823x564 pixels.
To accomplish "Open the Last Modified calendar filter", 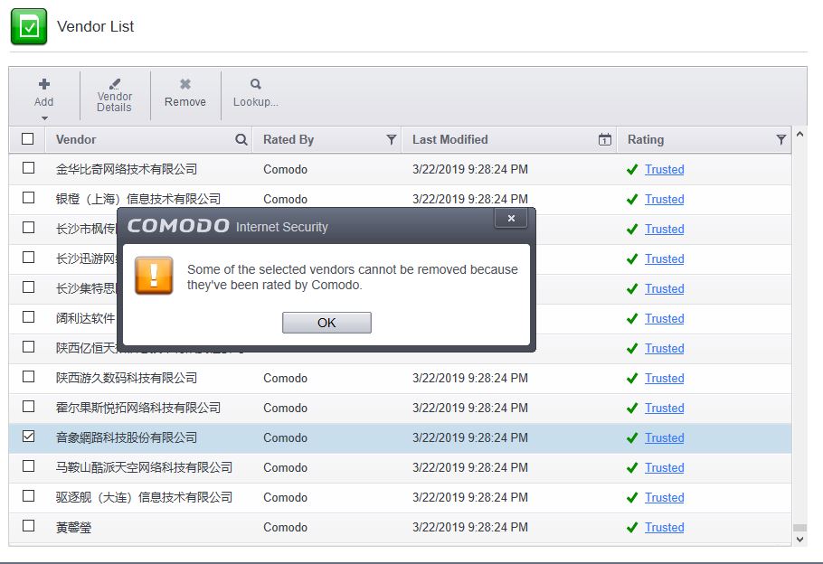I will (x=605, y=139).
